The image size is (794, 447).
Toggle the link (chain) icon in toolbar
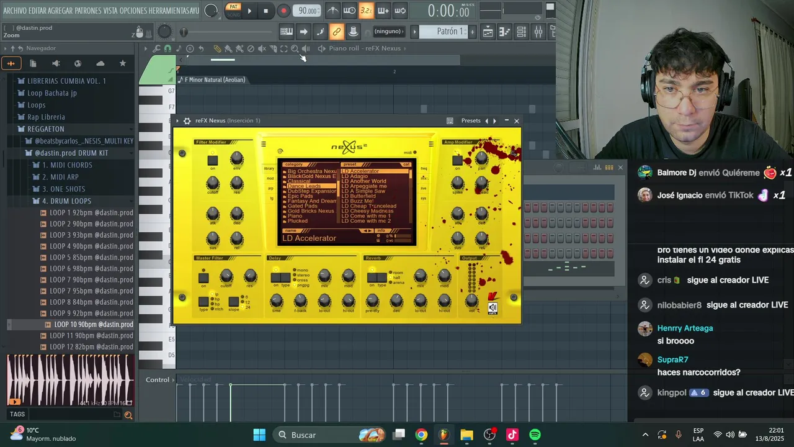click(x=336, y=32)
